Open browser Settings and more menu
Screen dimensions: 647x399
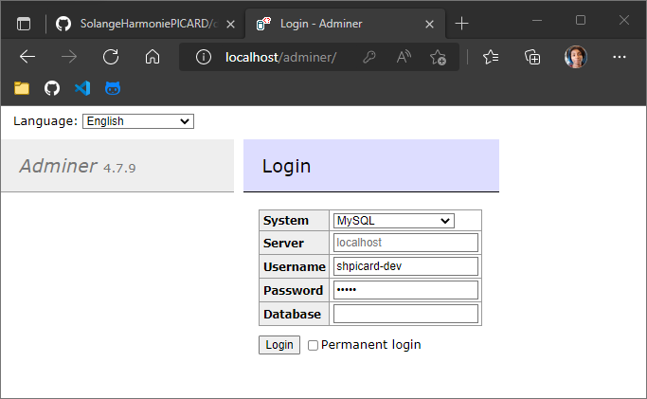point(620,57)
